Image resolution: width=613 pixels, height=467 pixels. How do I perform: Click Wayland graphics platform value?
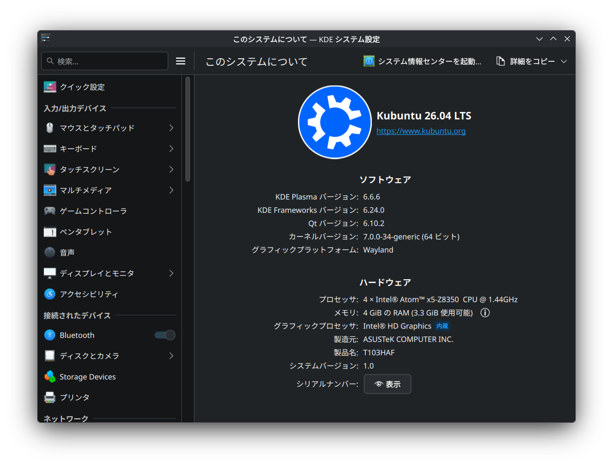click(378, 250)
